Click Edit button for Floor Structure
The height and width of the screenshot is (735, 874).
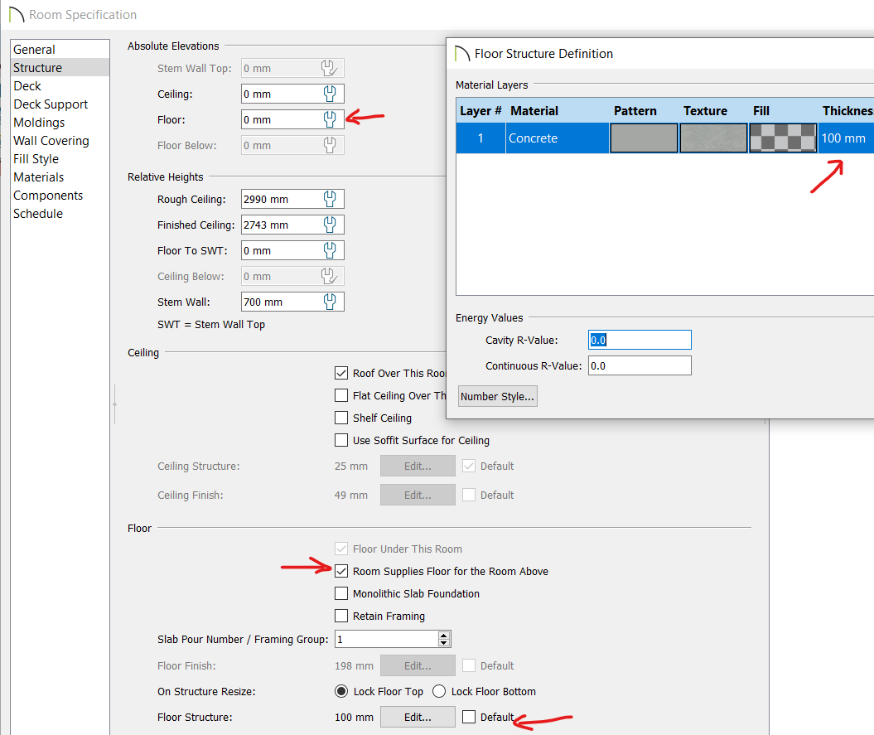click(418, 717)
